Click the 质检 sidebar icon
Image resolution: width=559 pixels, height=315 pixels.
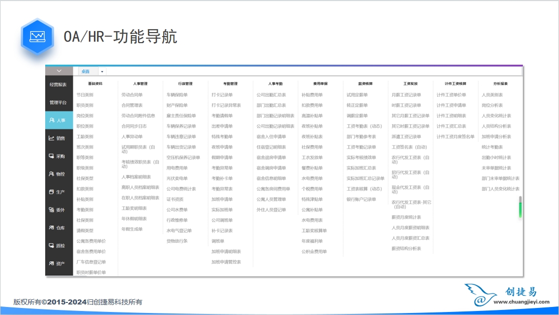[x=51, y=246]
